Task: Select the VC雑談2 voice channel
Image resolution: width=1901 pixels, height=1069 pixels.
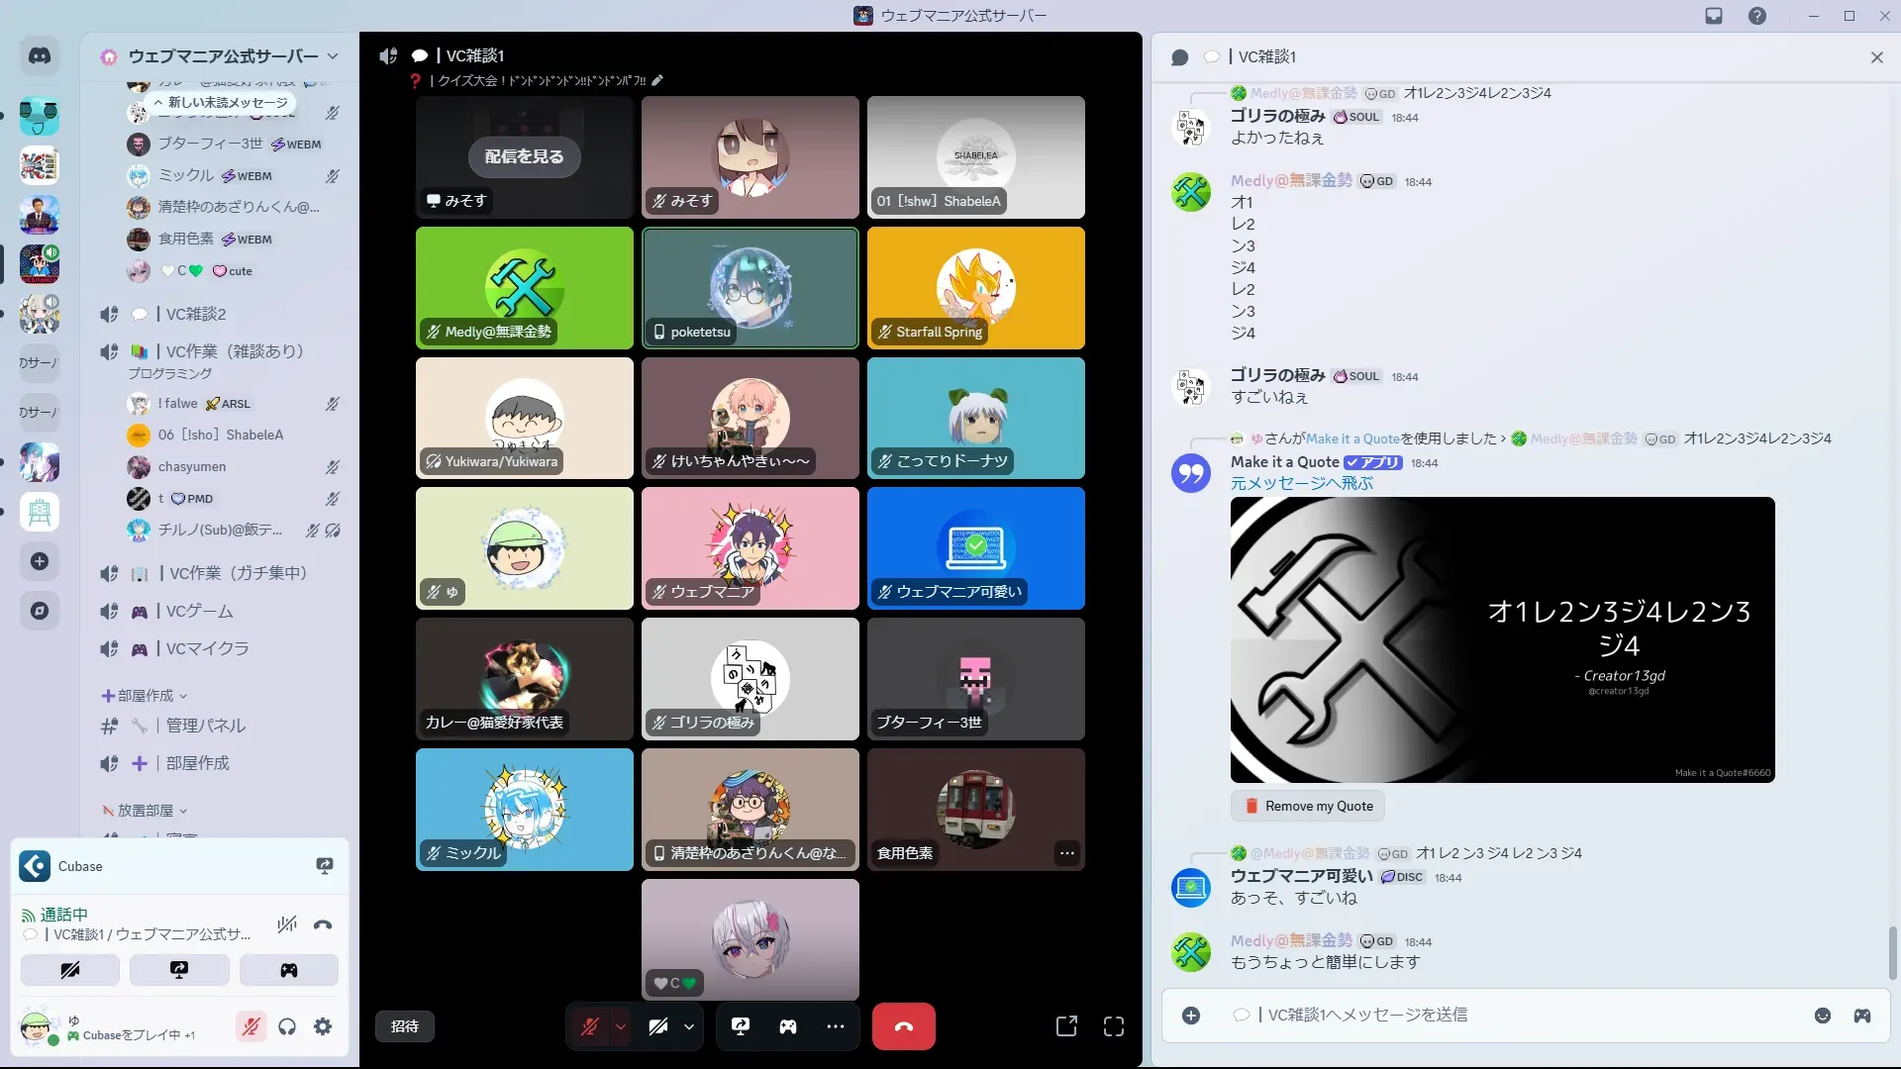Action: coord(196,314)
